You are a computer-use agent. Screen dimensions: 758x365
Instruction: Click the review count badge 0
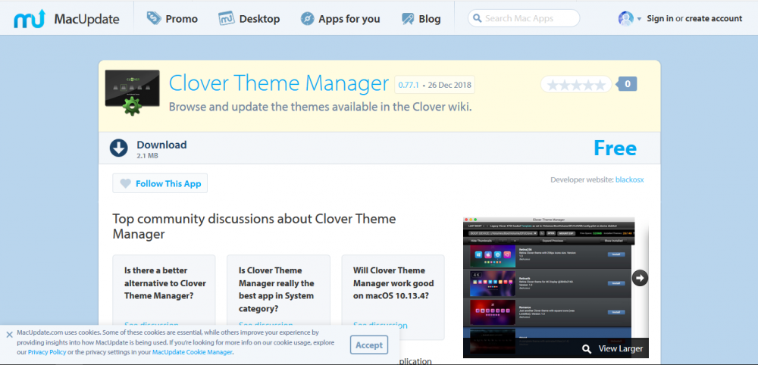(628, 84)
